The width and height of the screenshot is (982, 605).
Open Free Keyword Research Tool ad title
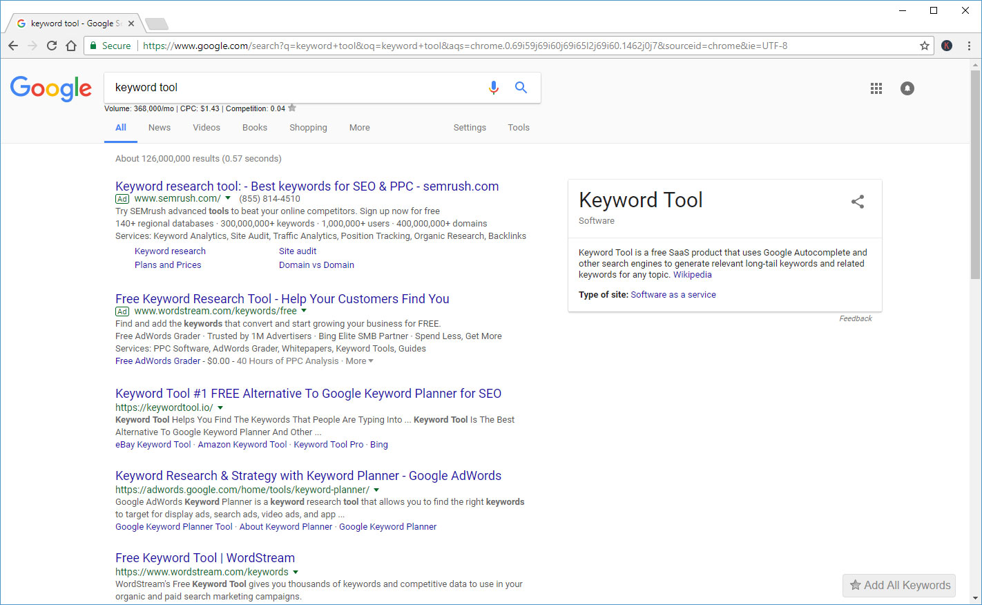pos(282,299)
